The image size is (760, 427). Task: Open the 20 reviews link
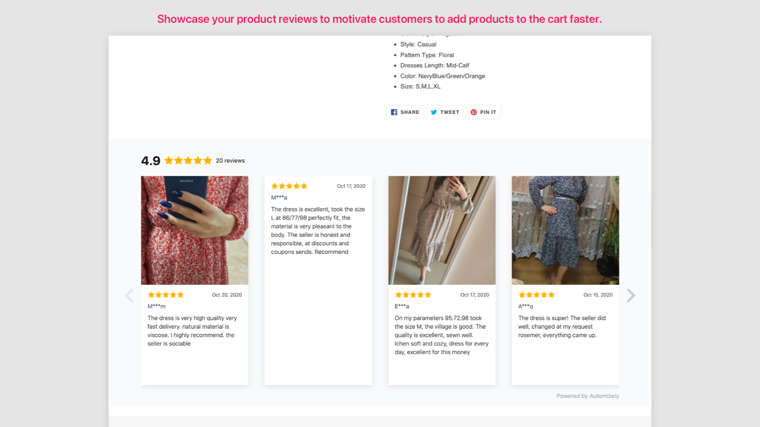click(230, 160)
